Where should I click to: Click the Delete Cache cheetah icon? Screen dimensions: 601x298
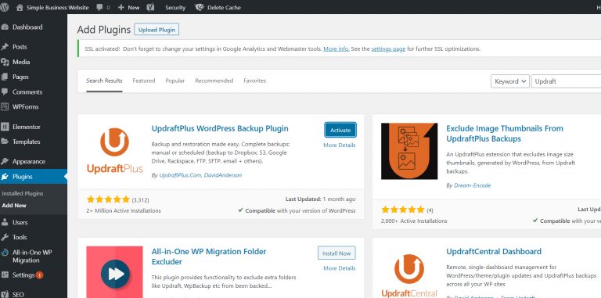click(x=200, y=7)
